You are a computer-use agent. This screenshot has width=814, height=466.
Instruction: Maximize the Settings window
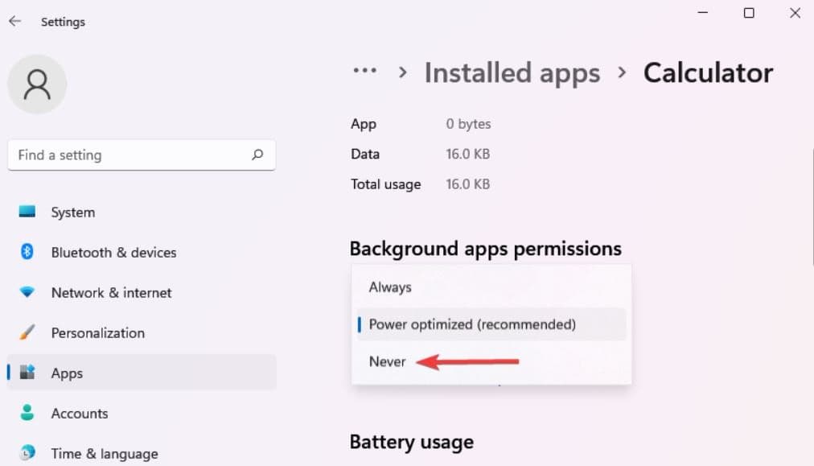[749, 14]
